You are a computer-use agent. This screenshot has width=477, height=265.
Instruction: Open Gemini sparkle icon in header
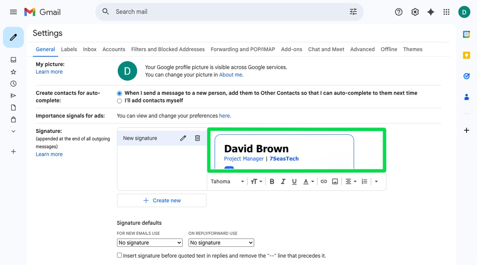click(431, 12)
